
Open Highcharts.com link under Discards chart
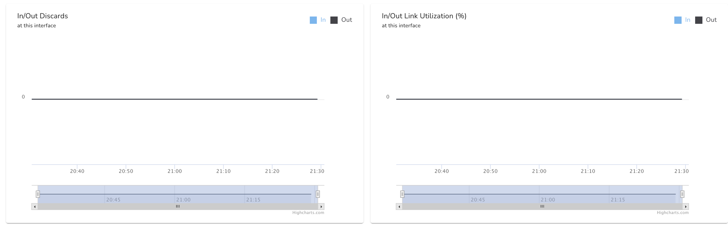[x=308, y=213]
